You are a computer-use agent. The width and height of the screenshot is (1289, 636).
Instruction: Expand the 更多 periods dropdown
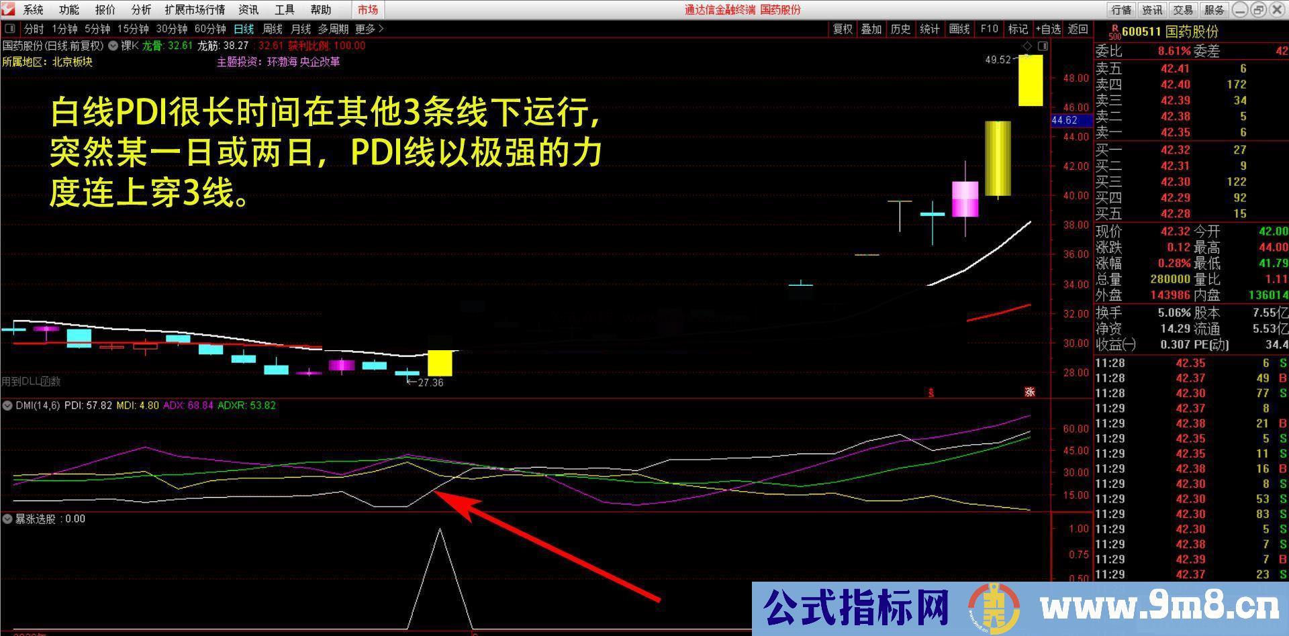coord(369,29)
